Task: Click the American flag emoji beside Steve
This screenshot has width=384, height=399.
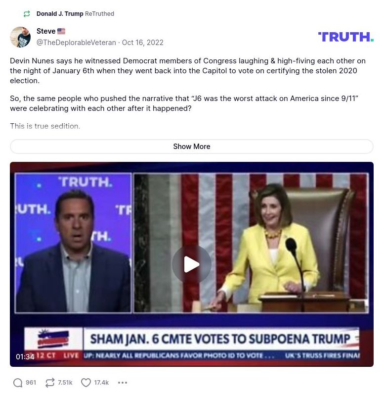Action: coord(61,31)
